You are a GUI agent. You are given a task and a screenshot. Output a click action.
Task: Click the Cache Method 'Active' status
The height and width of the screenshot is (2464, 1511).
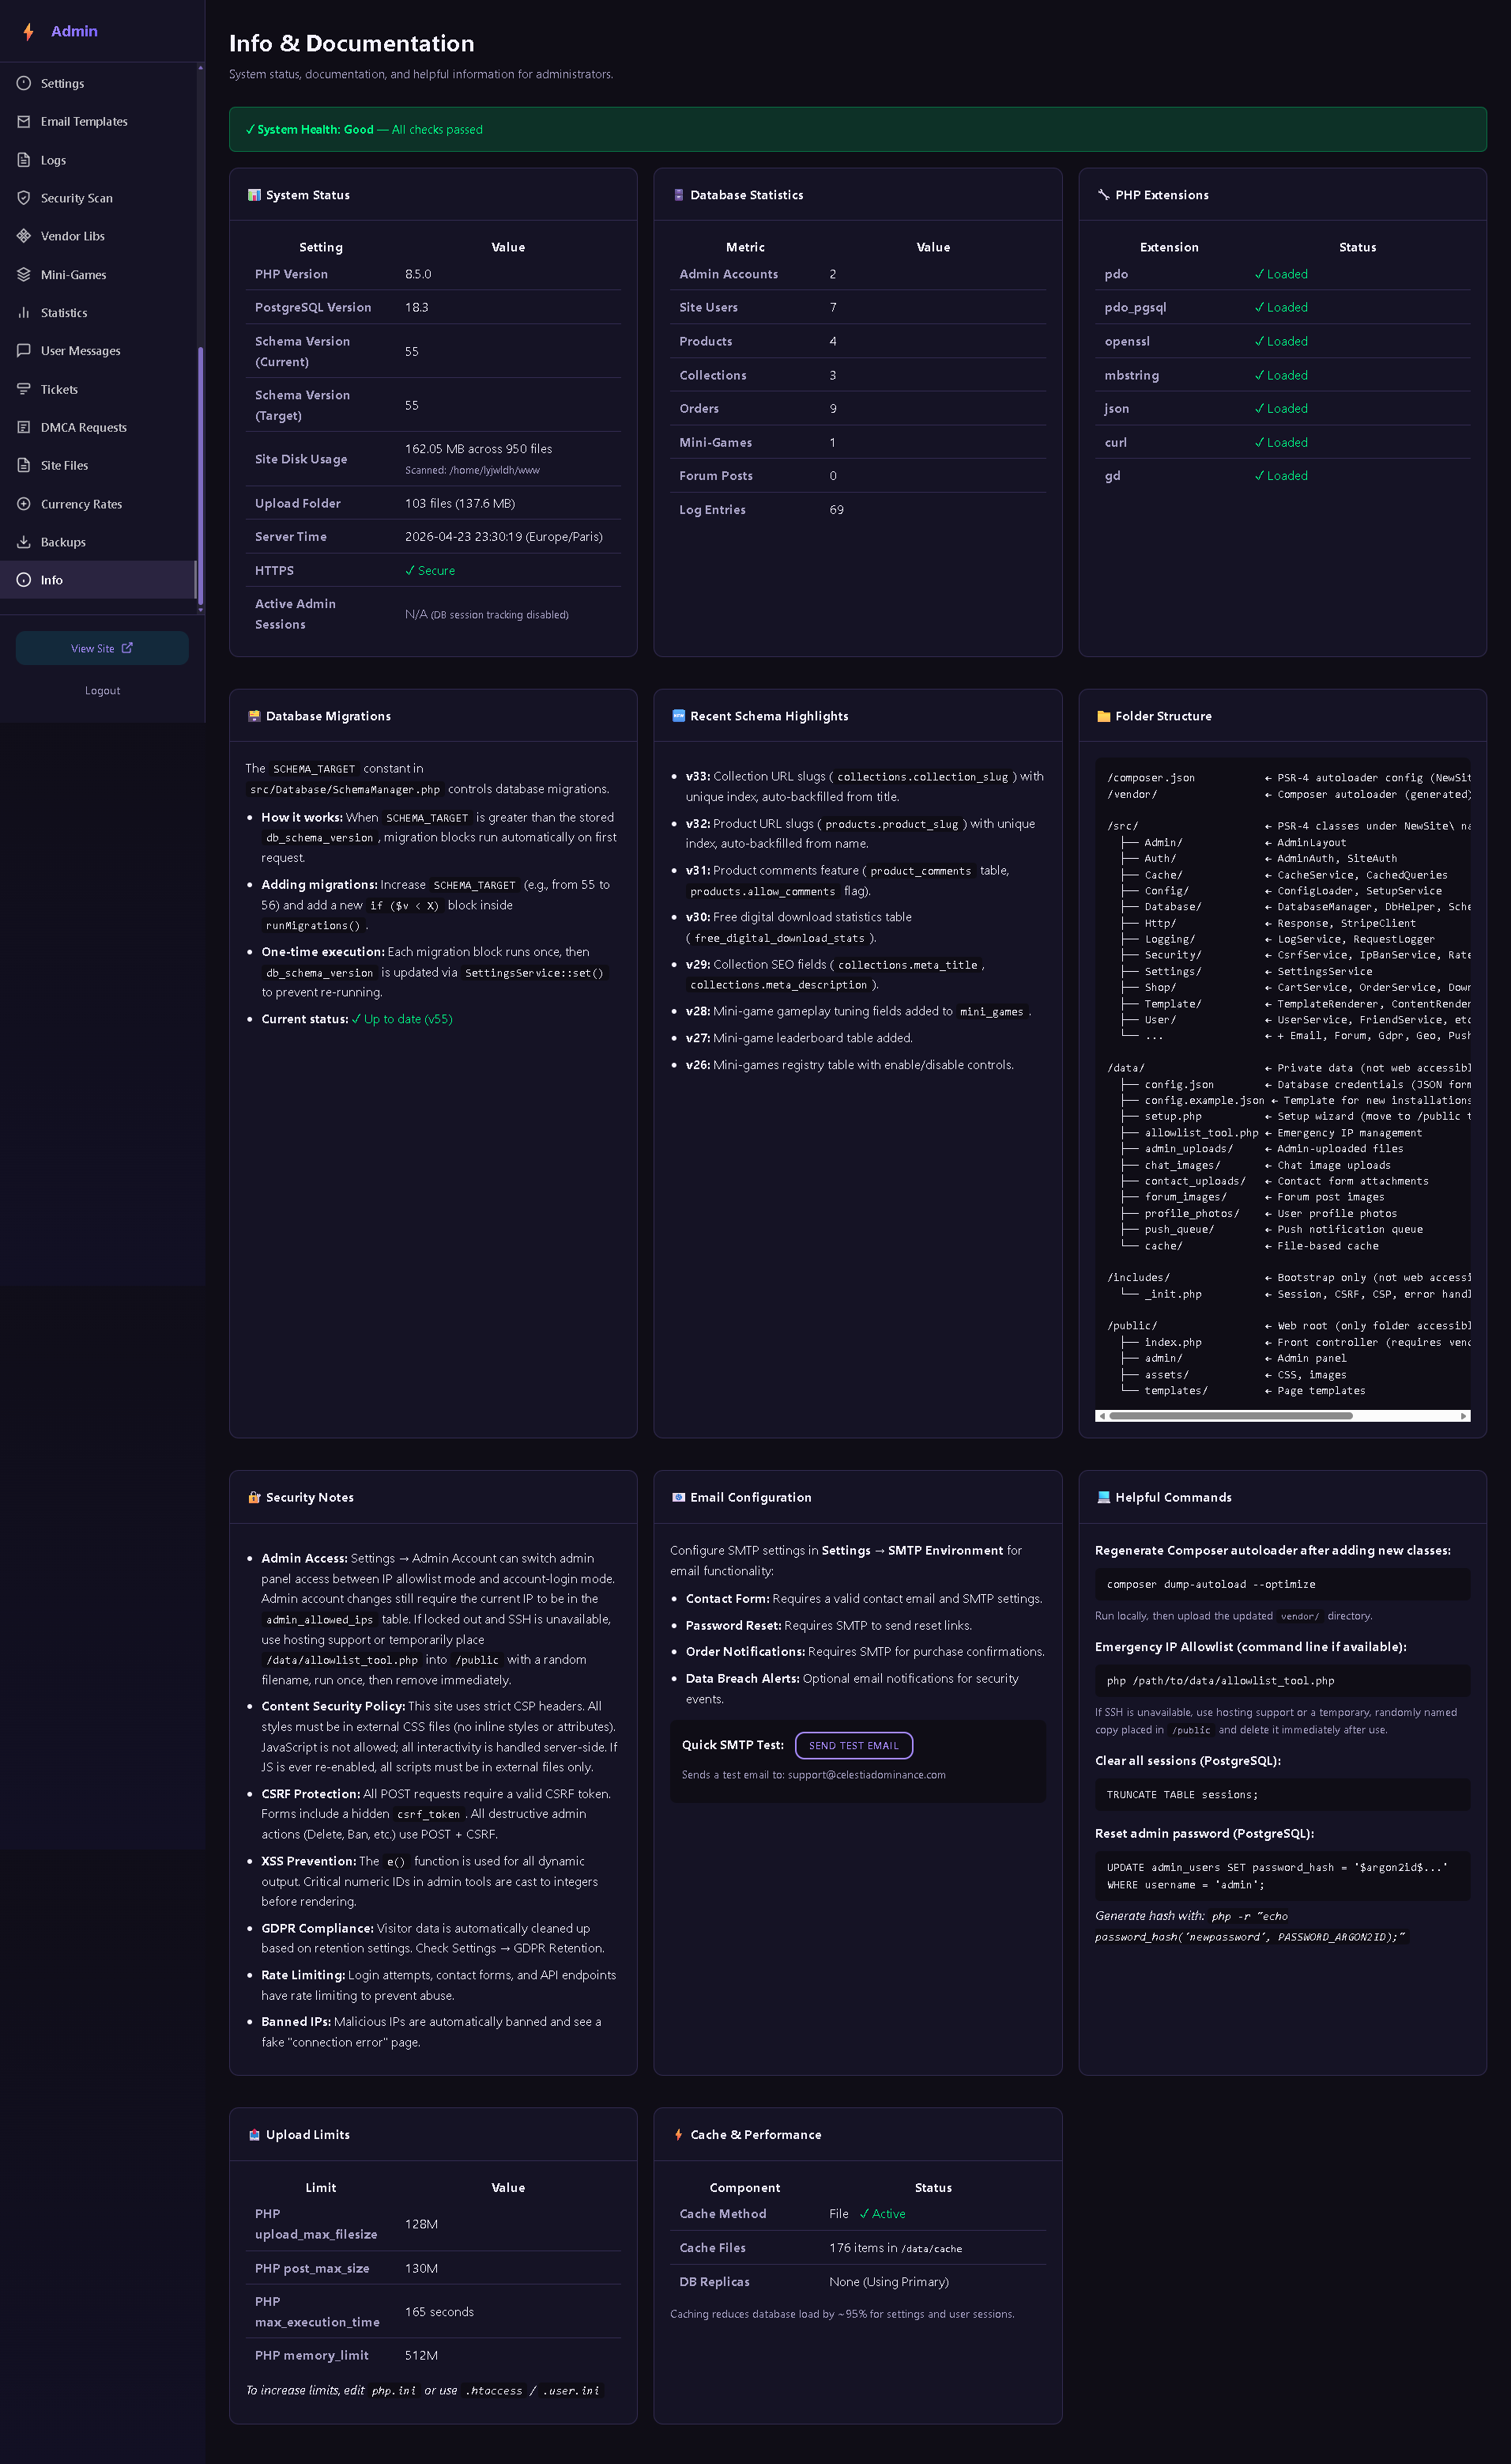coord(883,2214)
